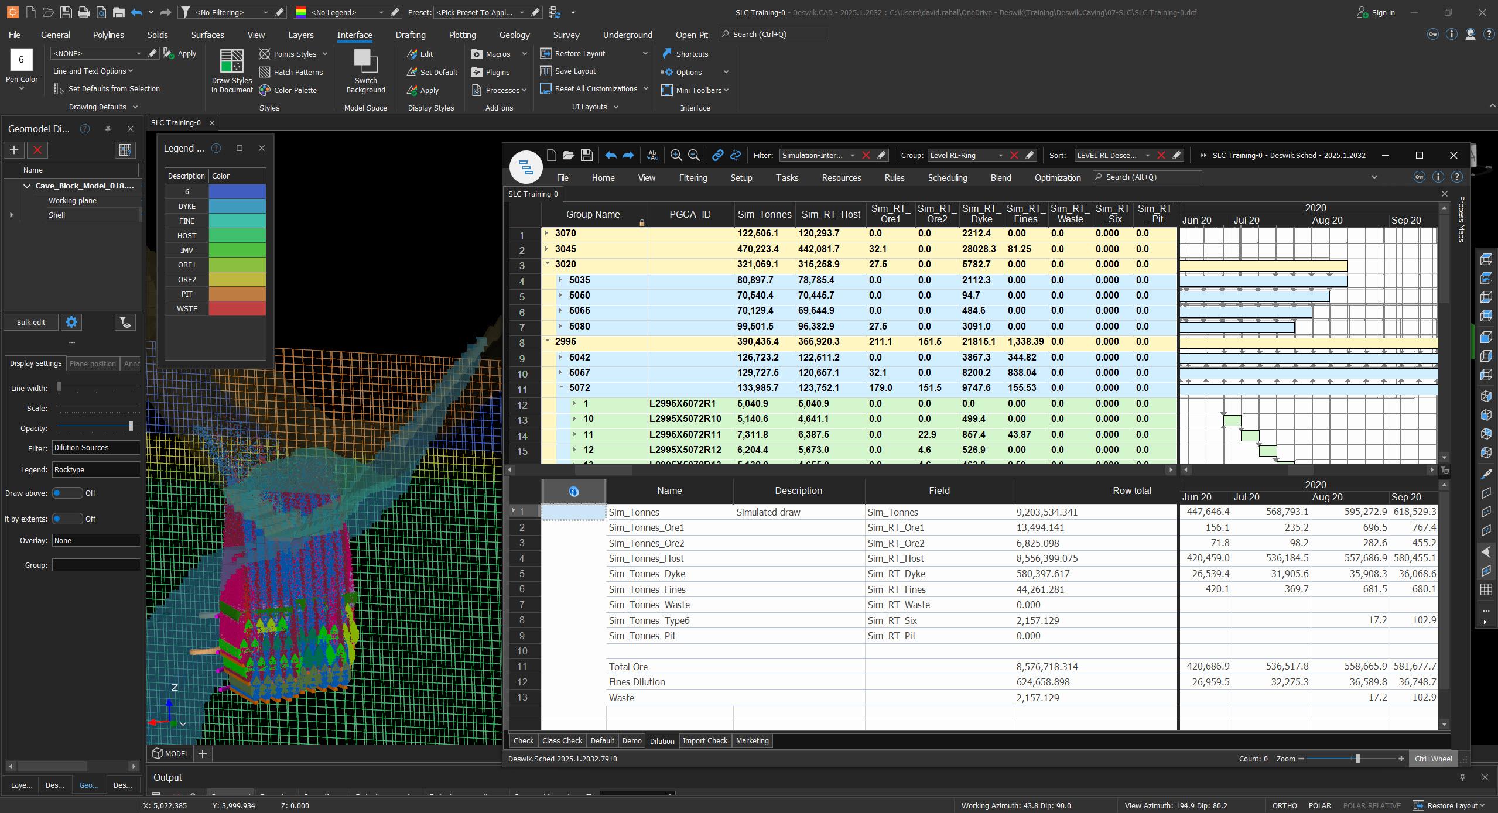Viewport: 1498px width, 813px height.
Task: Toggle Draw above switch
Action: tap(67, 493)
